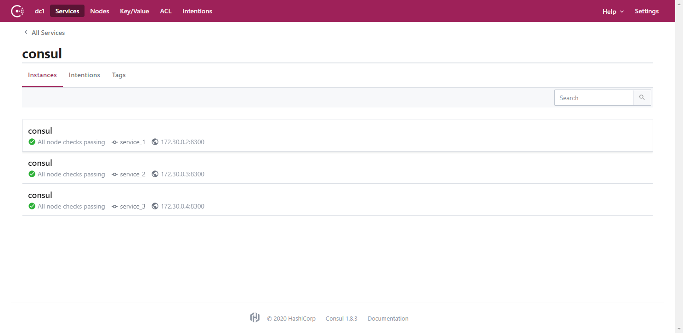Click the node icon beside service_2
The width and height of the screenshot is (683, 333).
(115, 174)
